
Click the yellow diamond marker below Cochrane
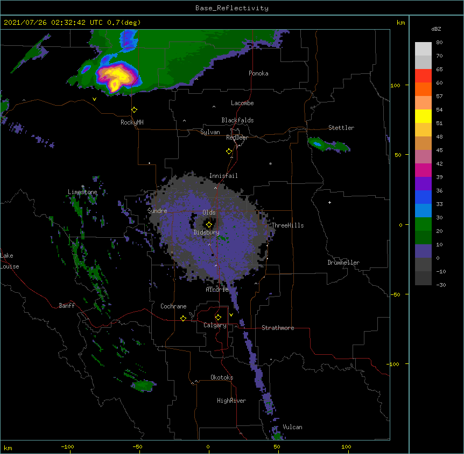coord(183,318)
